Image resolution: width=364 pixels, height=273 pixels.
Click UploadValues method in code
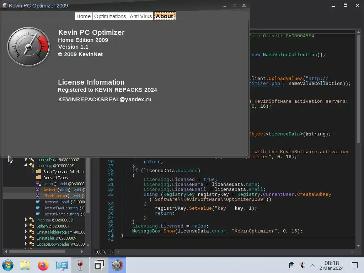pyautogui.click(x=285, y=79)
